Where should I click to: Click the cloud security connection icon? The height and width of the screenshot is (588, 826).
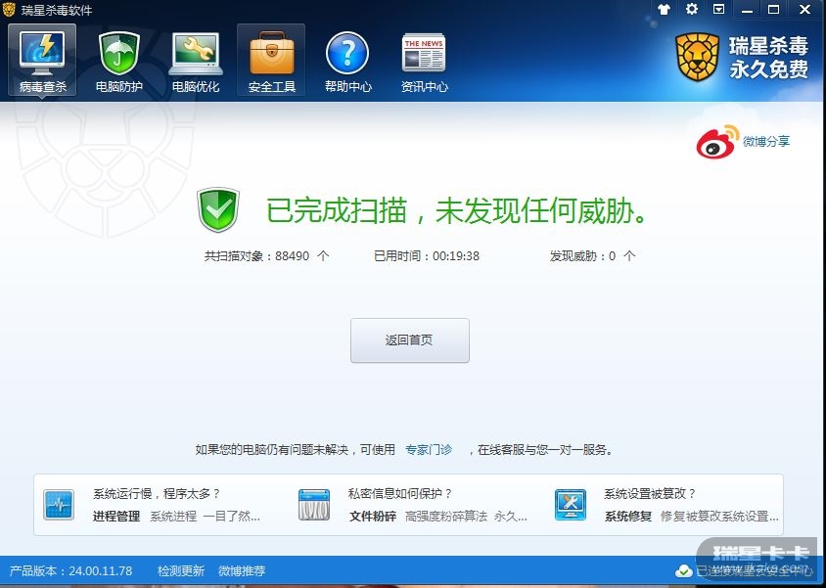[684, 570]
